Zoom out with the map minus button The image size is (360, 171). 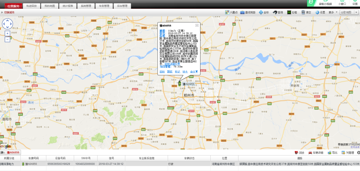coord(7,39)
